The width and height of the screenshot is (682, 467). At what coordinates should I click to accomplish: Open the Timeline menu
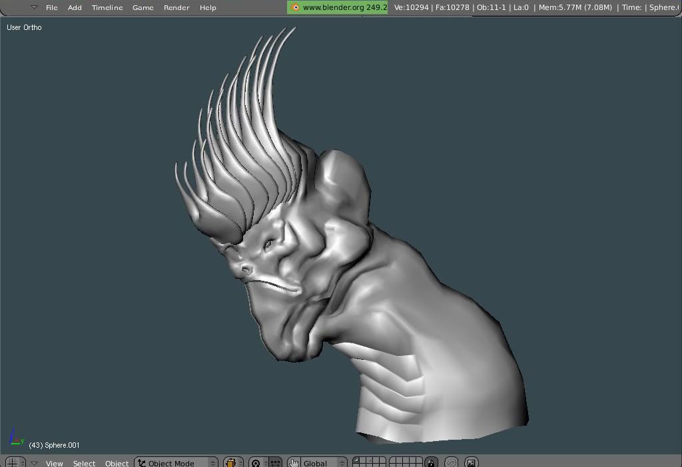click(107, 7)
